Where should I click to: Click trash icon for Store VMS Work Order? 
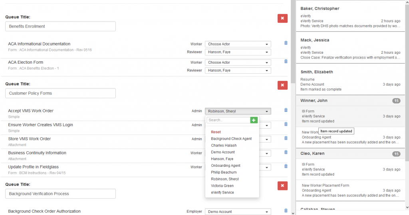point(286,138)
